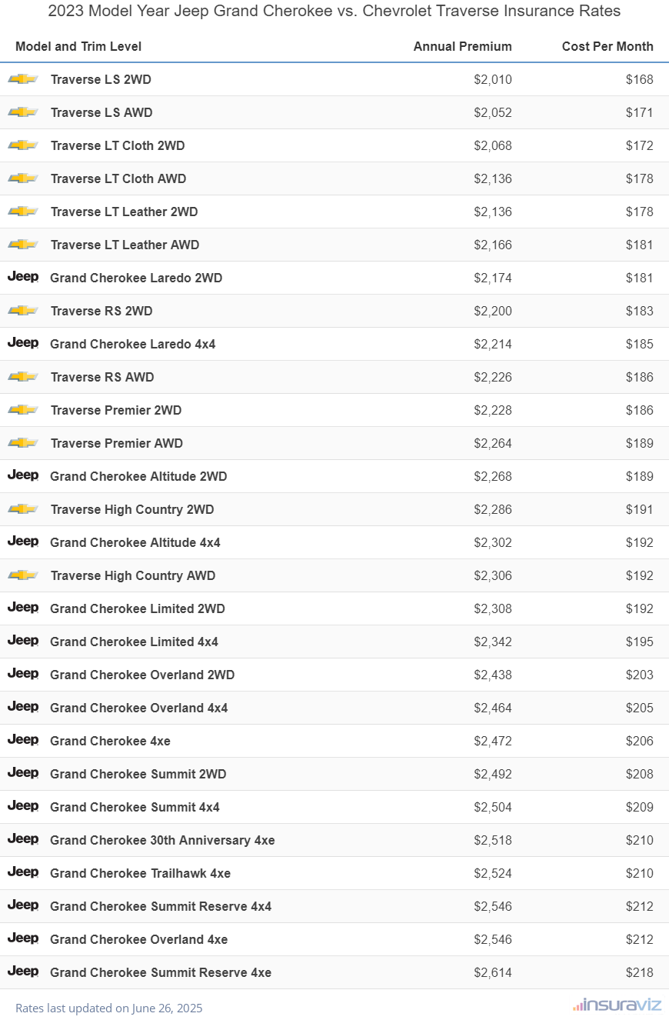Click the Chevrolet logo beside Traverse Premier 2WD

coord(23,410)
